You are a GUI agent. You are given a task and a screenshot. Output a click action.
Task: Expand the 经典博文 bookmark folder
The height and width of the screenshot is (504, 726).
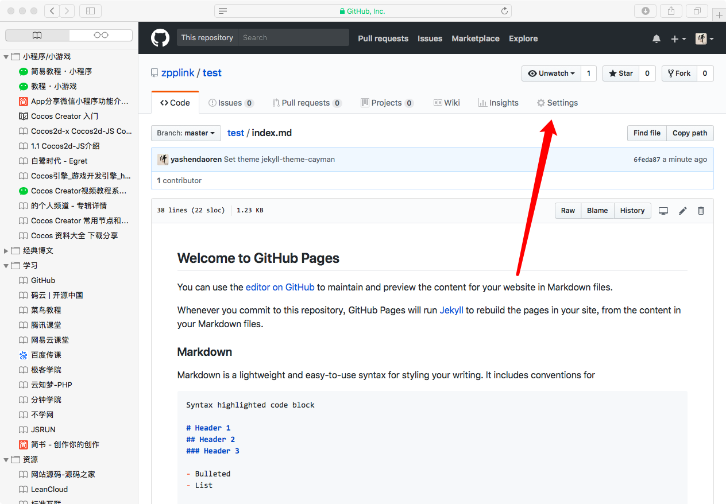6,251
